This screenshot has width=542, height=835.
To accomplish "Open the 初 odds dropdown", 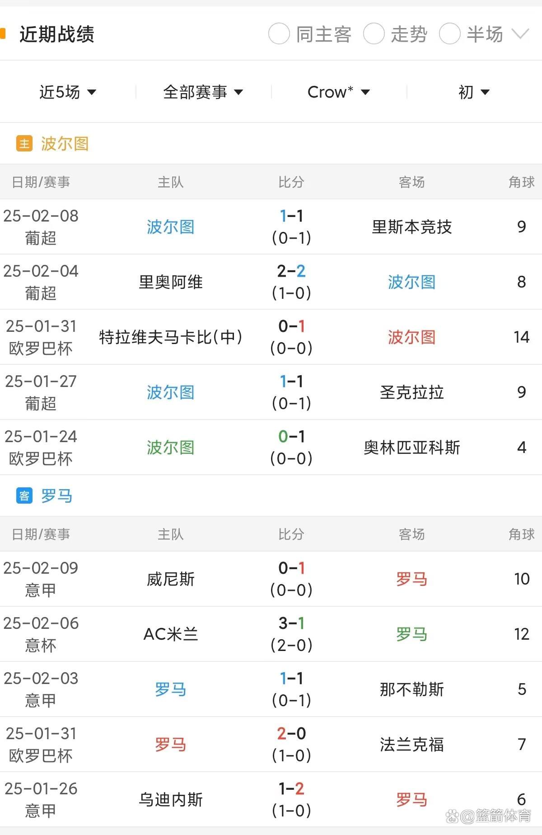I will click(x=471, y=92).
